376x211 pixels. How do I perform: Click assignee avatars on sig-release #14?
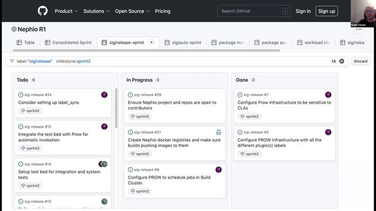(103, 164)
